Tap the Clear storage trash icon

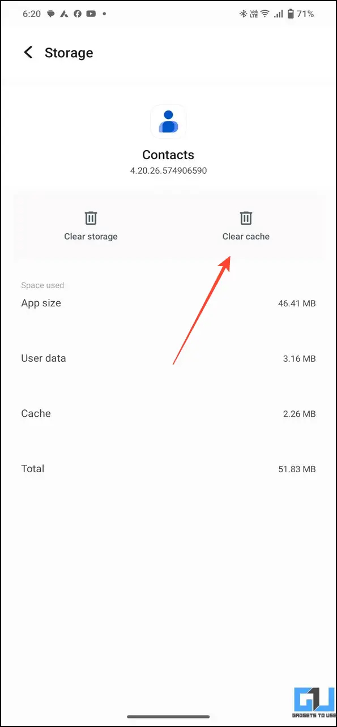tap(91, 218)
